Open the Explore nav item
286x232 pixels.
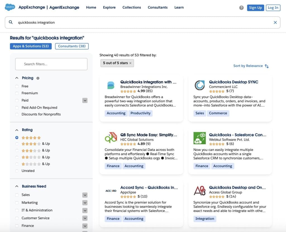(x=109, y=8)
